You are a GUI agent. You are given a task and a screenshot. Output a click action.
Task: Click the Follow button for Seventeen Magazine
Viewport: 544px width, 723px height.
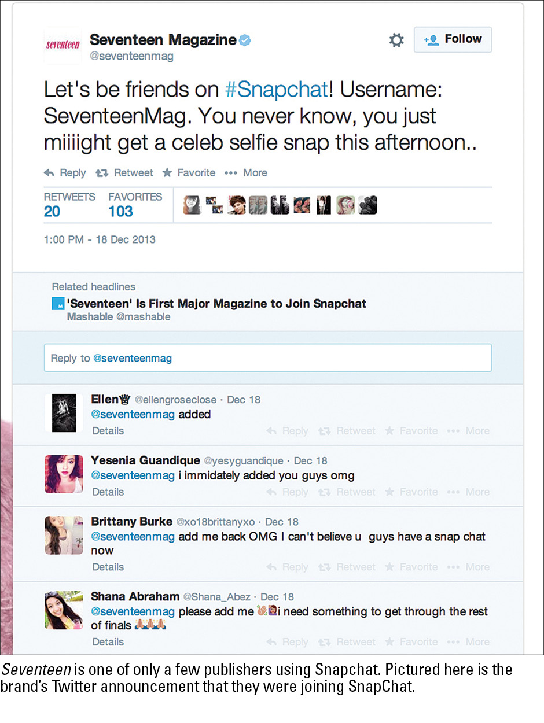click(x=453, y=40)
